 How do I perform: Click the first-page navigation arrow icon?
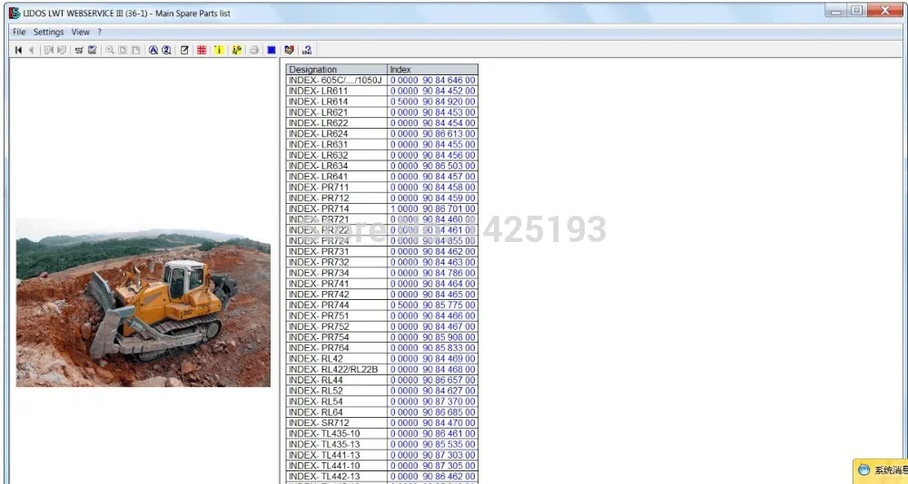point(18,51)
